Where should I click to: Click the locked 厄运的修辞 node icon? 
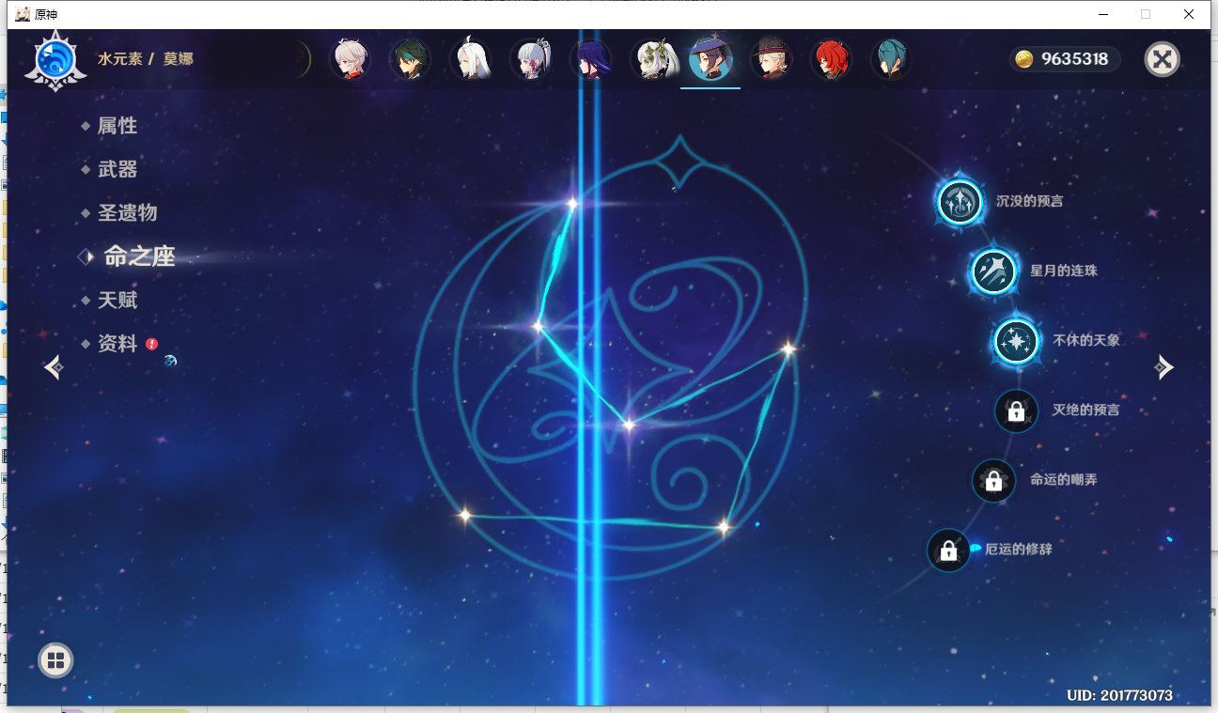click(x=948, y=550)
